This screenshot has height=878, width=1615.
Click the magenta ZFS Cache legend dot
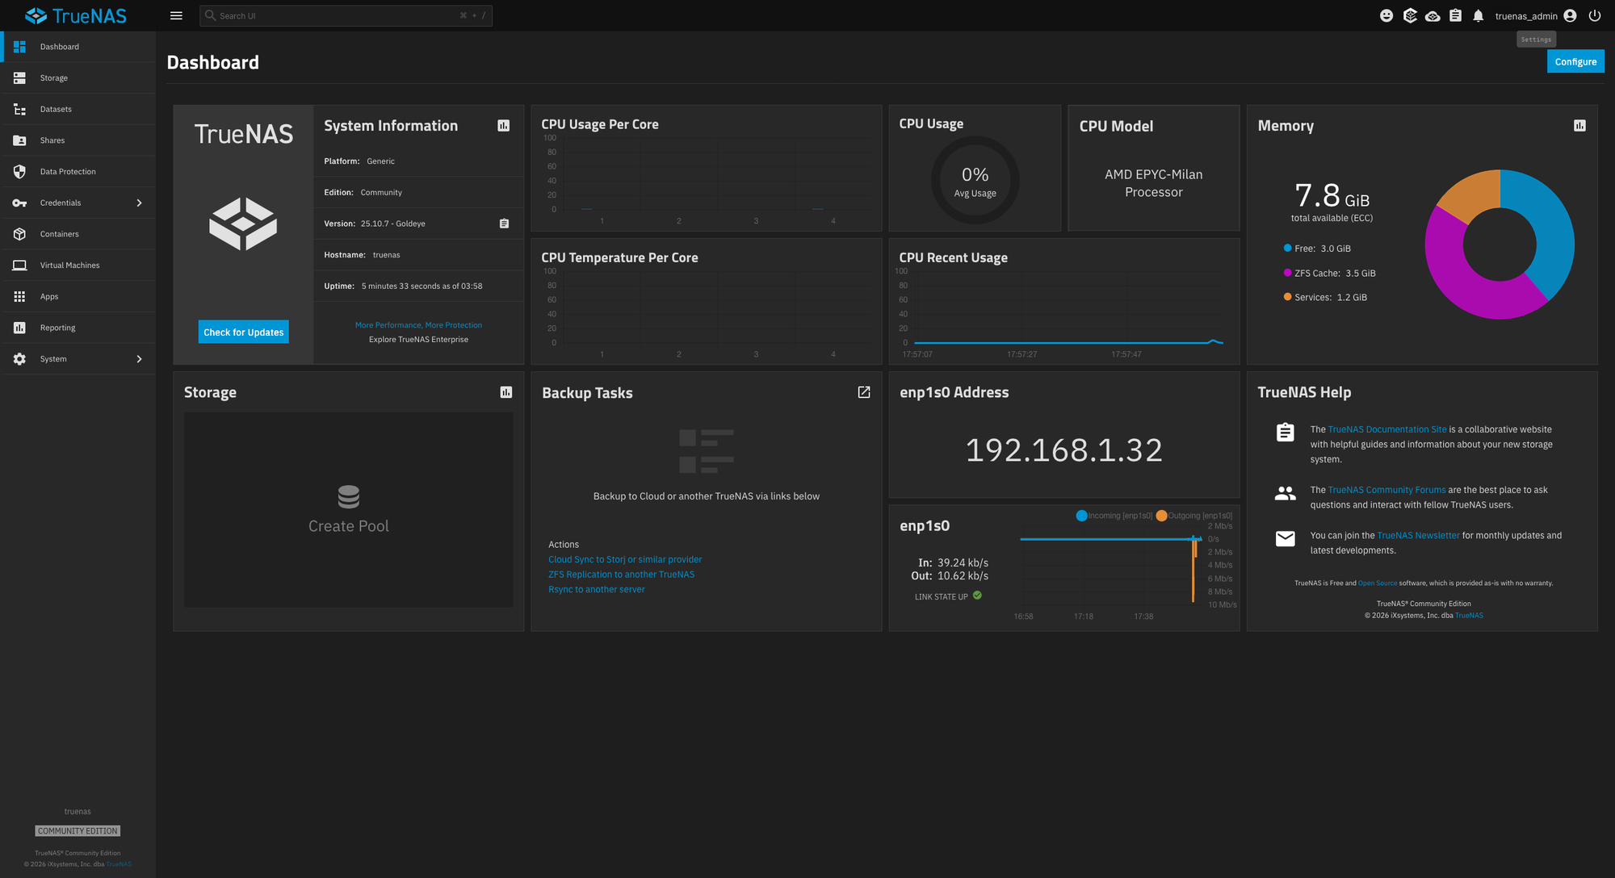tap(1287, 273)
